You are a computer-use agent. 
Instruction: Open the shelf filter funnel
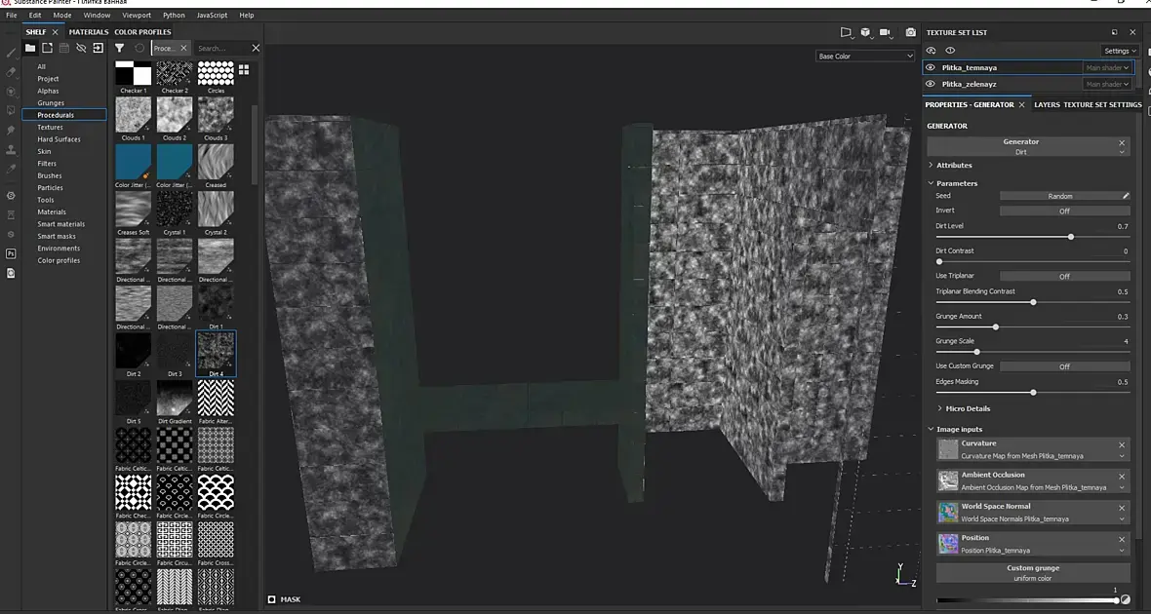(x=120, y=48)
